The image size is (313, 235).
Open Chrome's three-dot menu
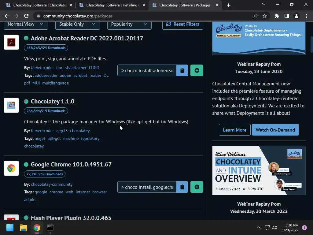(x=306, y=16)
